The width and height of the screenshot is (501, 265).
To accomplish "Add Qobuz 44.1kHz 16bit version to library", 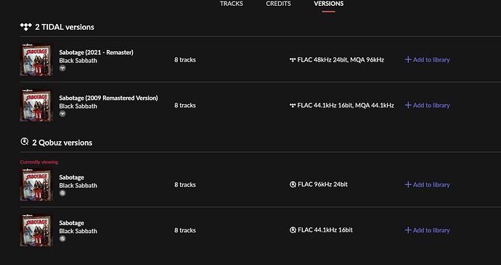I will tap(427, 230).
